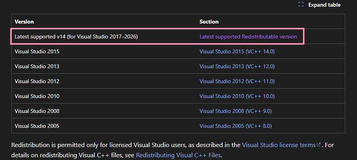Click the 'Visual Studio 2005' version cell
This screenshot has height=160, width=357.
coord(104,126)
